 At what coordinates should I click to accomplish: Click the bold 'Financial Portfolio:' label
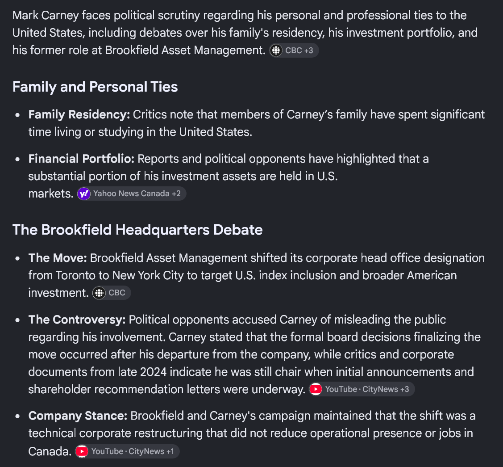[81, 159]
